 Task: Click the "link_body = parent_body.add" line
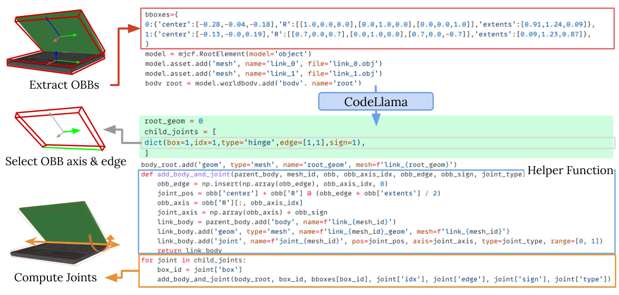276,222
